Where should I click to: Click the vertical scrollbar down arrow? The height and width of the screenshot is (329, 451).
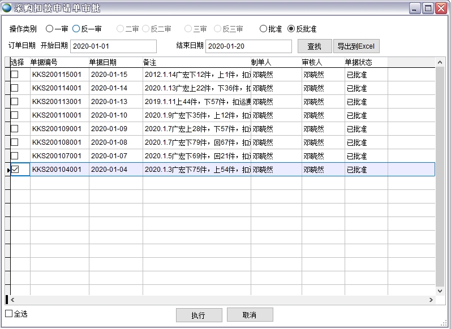pyautogui.click(x=440, y=290)
